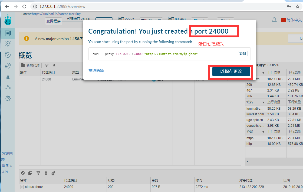Expand the 协议 column dropdown arrow
The image size is (303, 192).
(x=263, y=132)
